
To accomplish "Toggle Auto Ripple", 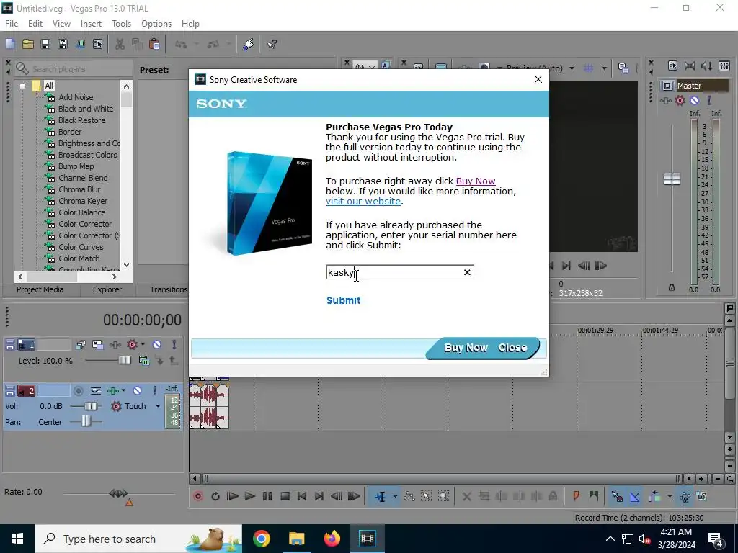I will (x=654, y=496).
